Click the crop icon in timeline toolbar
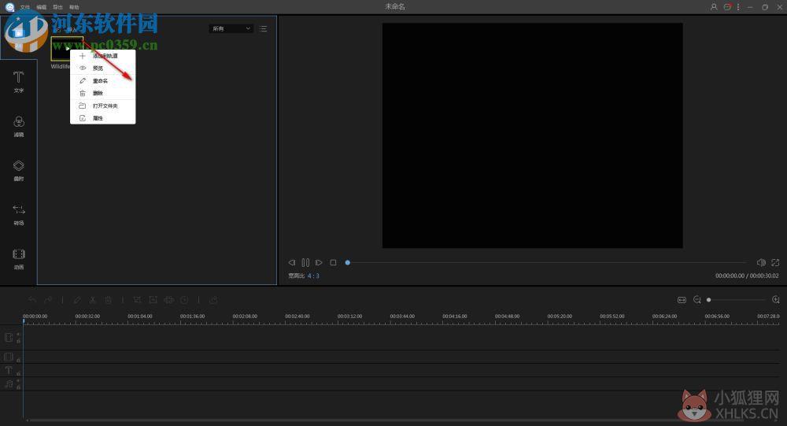787x426 pixels. (x=138, y=300)
